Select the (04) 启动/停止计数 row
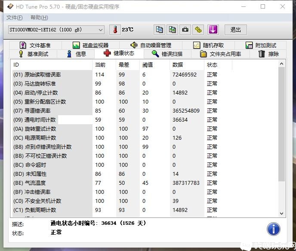Viewport: 296px width, 251px height. coord(122,93)
